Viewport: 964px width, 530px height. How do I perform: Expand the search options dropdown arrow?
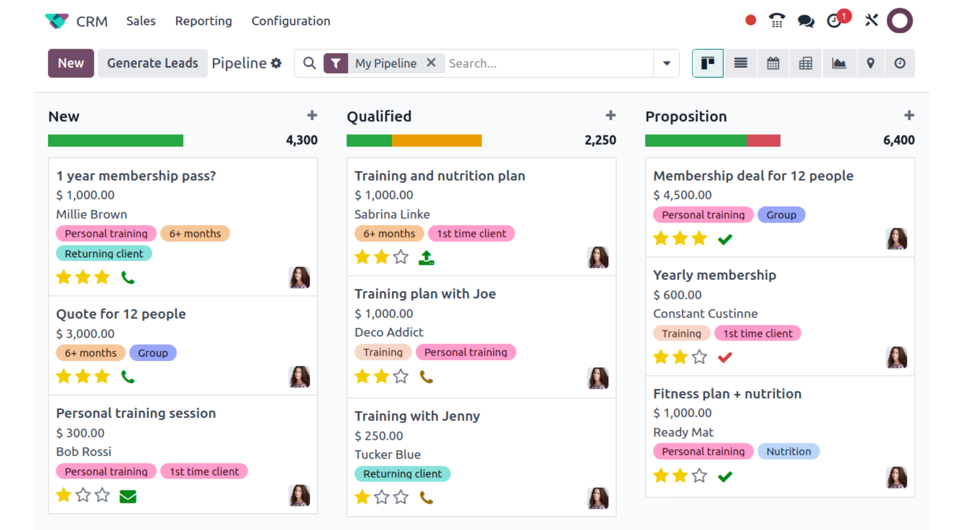click(667, 63)
